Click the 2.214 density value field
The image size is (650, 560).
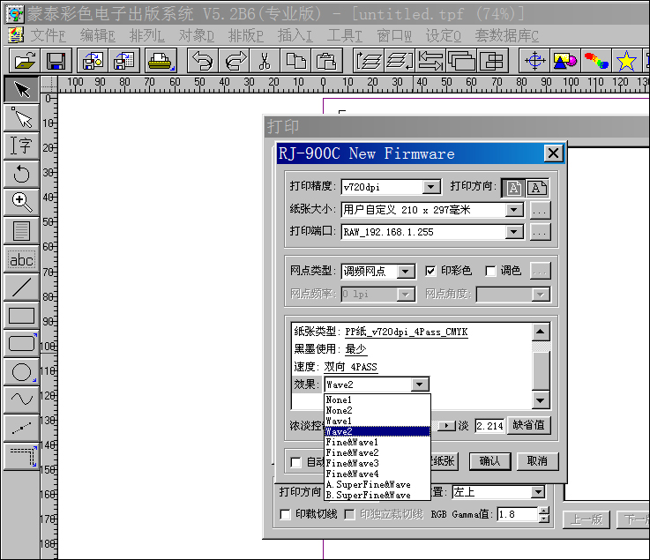(489, 426)
